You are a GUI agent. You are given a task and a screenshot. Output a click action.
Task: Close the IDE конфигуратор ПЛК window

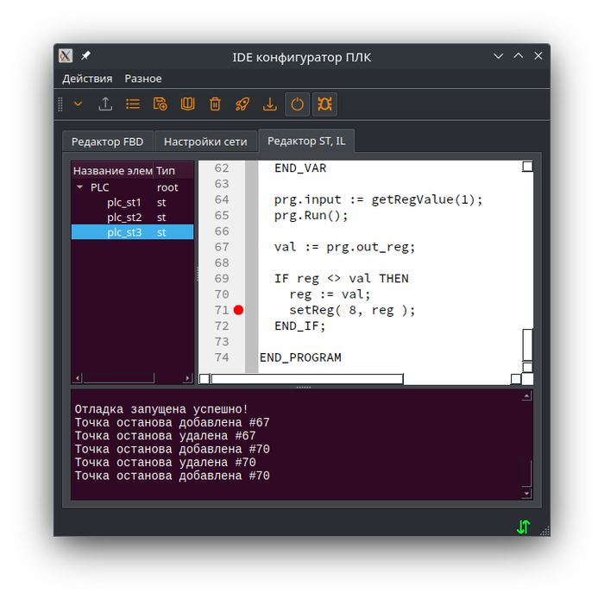(538, 56)
